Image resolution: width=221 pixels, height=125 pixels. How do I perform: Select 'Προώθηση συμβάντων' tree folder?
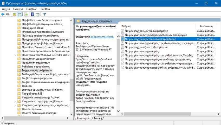point(36,63)
